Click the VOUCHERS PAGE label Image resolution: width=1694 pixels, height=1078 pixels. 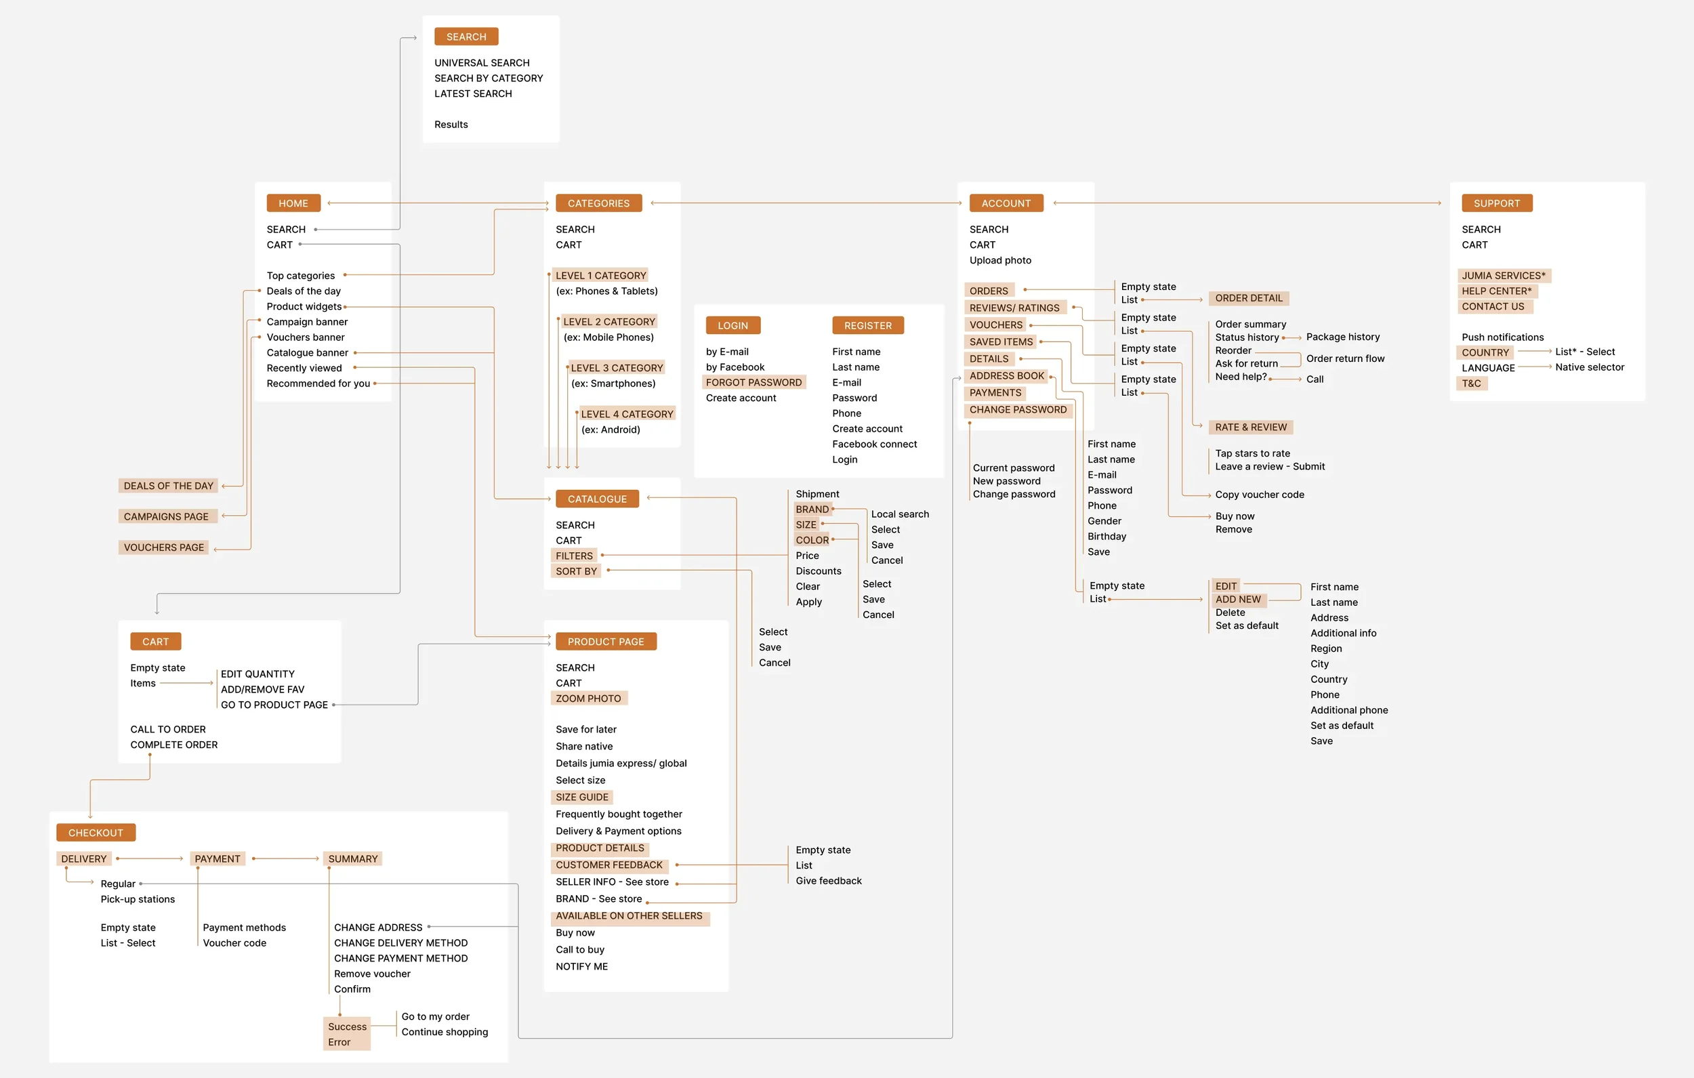click(x=163, y=547)
